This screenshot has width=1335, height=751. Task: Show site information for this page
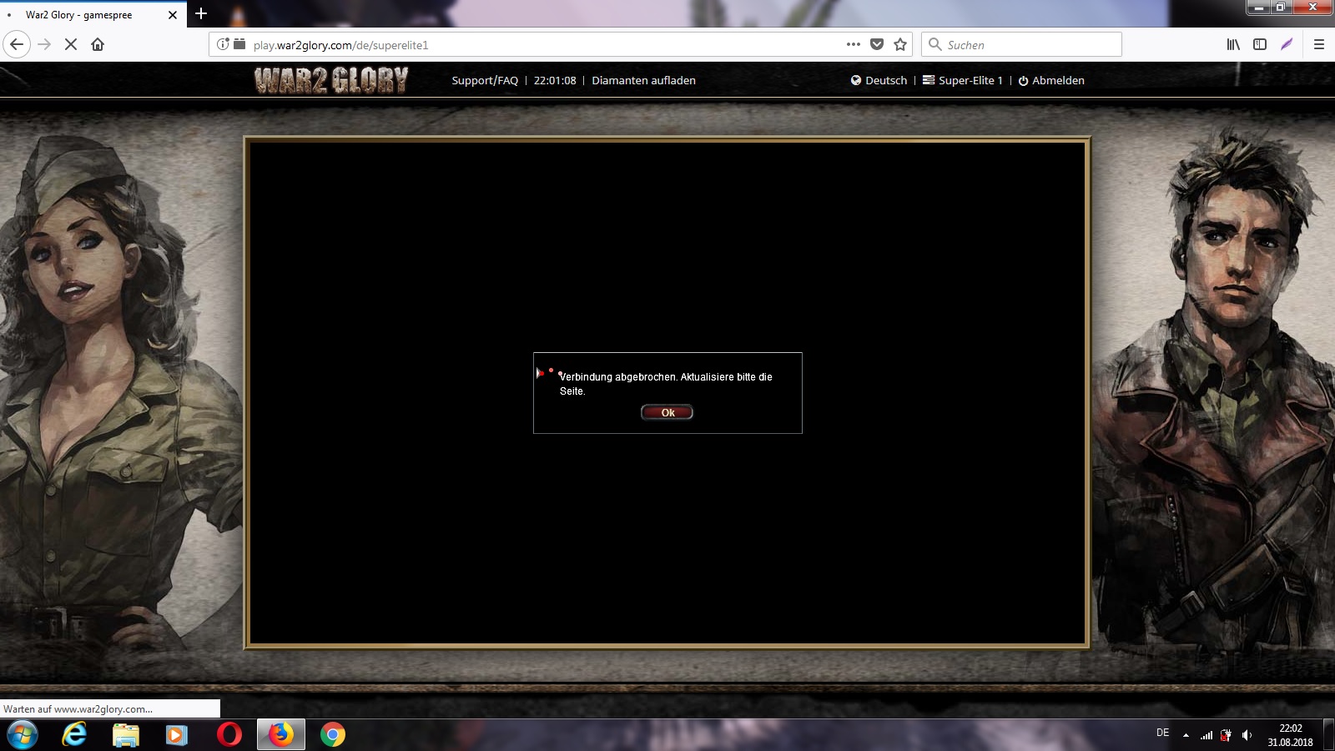pyautogui.click(x=223, y=44)
